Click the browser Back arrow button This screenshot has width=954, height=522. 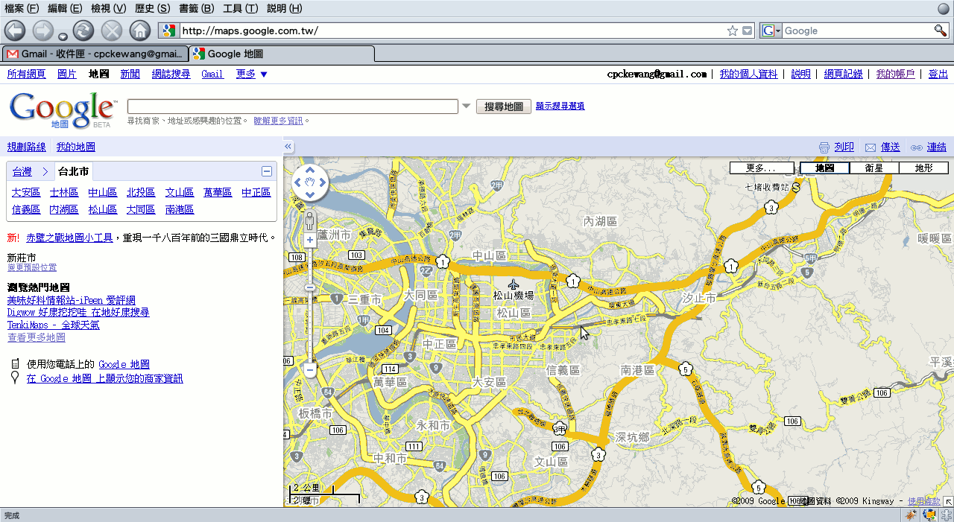(15, 31)
